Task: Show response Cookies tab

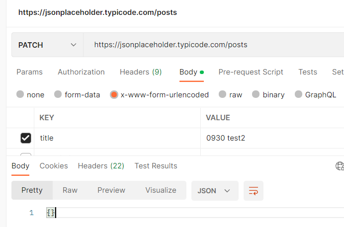Action: tap(54, 166)
